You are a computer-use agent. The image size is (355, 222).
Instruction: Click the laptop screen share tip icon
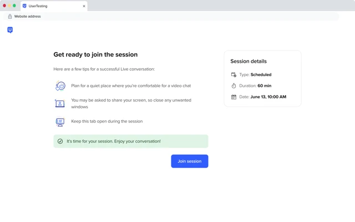pos(60,103)
